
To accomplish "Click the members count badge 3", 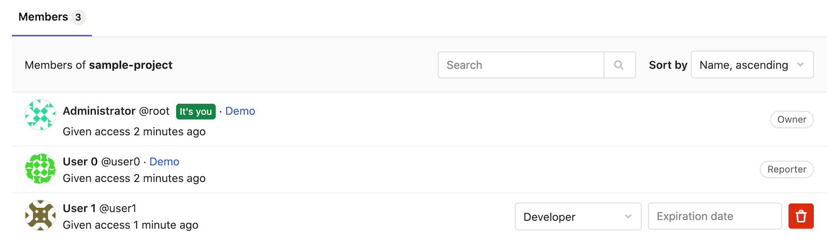I will (x=78, y=17).
